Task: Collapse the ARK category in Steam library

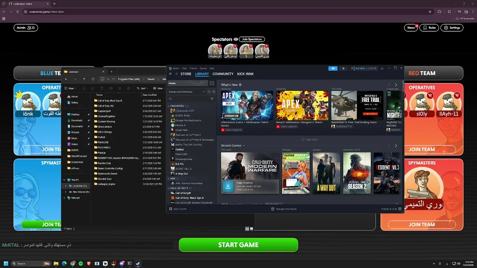Action: (x=168, y=179)
